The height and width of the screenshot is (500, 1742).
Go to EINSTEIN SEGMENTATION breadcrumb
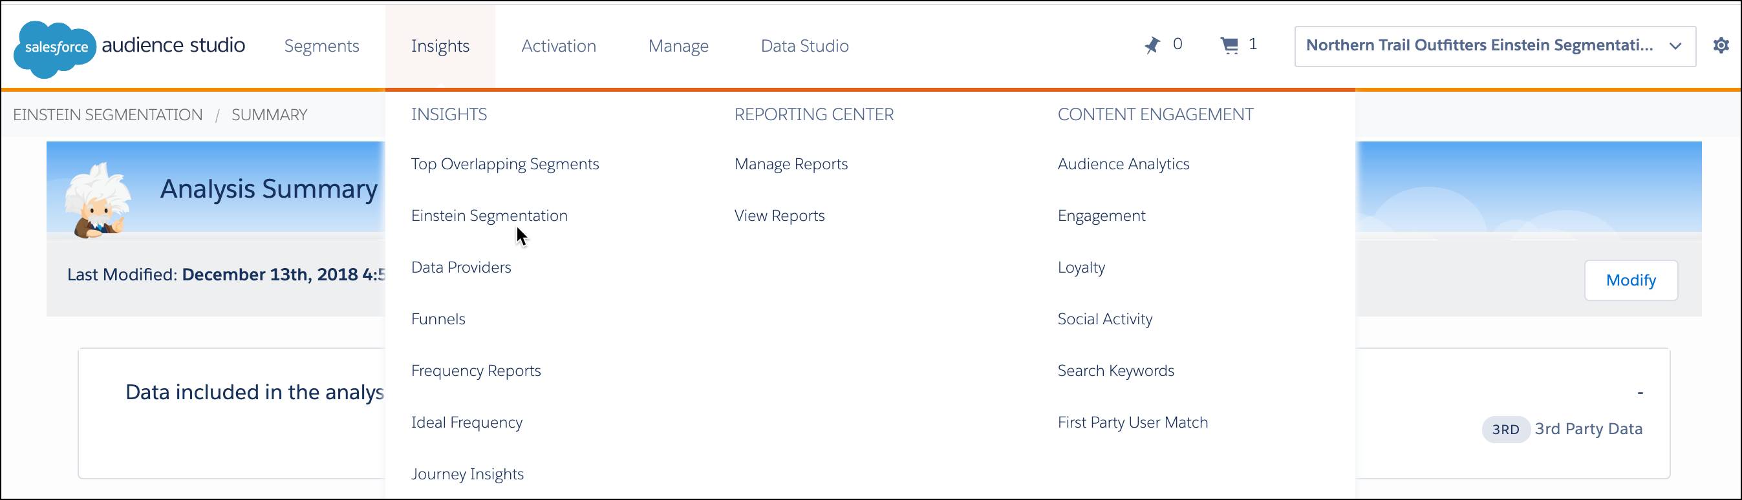(x=107, y=115)
